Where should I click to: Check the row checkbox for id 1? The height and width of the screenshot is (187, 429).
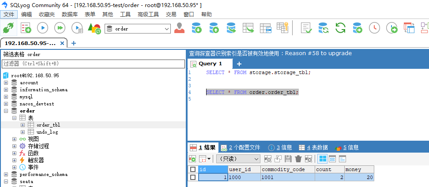[193, 177]
